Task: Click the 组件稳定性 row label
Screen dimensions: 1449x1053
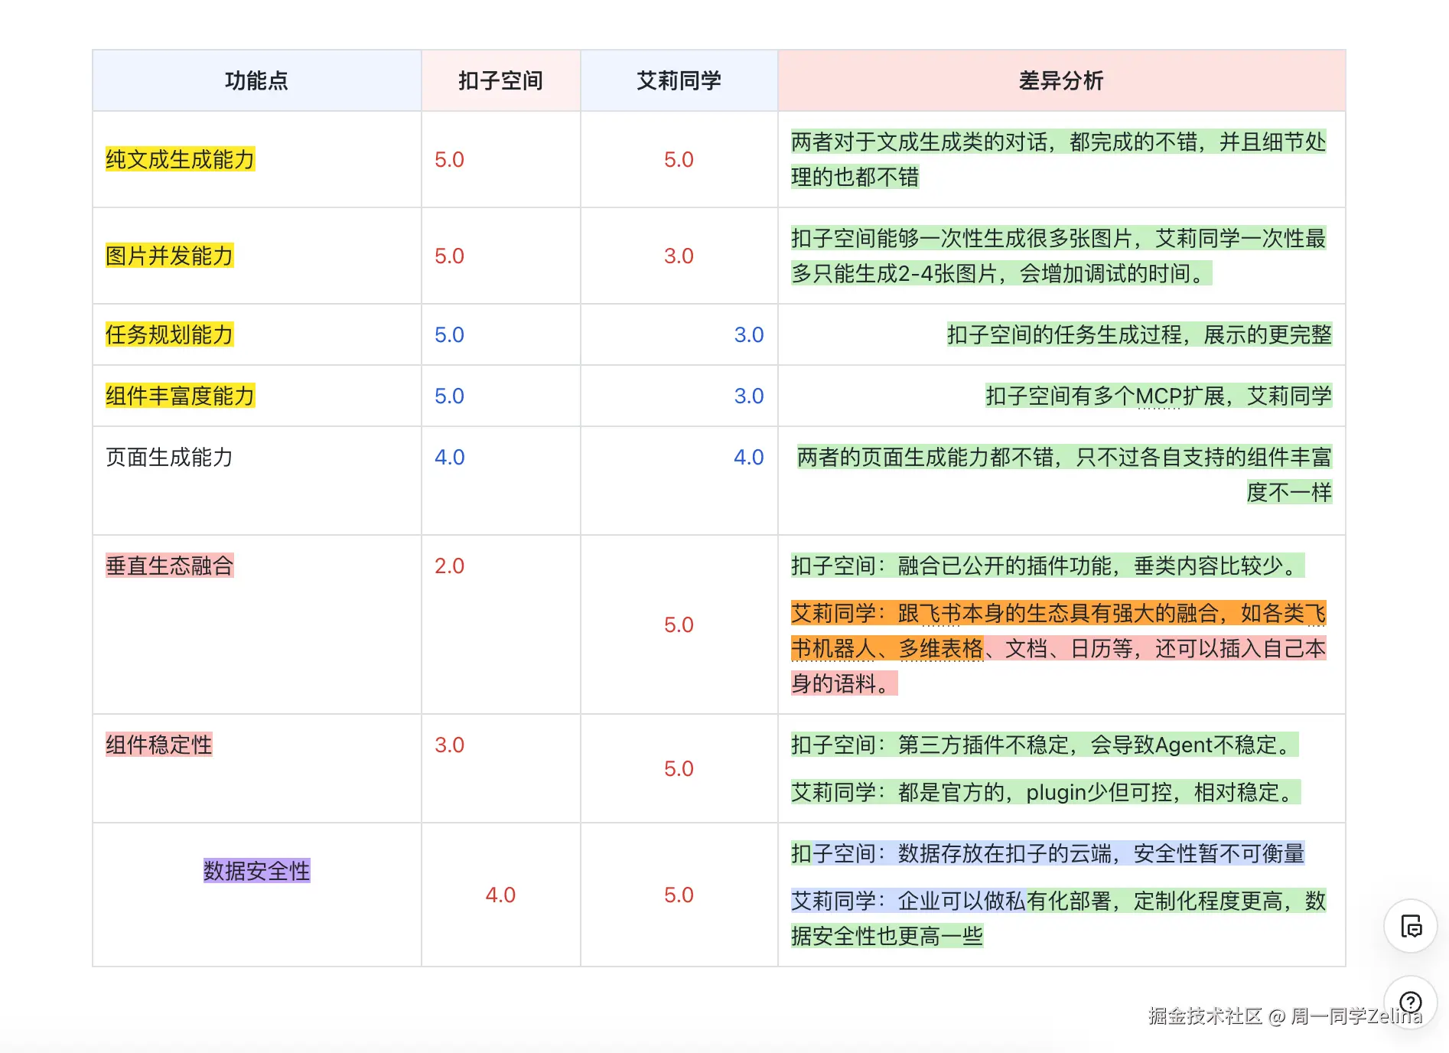Action: (x=158, y=745)
